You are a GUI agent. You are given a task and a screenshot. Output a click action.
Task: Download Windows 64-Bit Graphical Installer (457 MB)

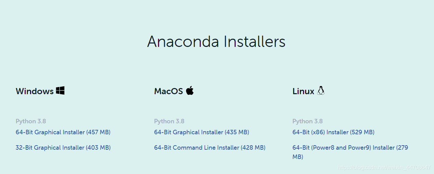click(63, 132)
